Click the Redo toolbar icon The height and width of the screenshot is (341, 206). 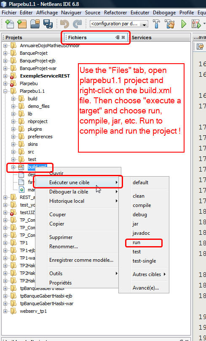click(77, 24)
